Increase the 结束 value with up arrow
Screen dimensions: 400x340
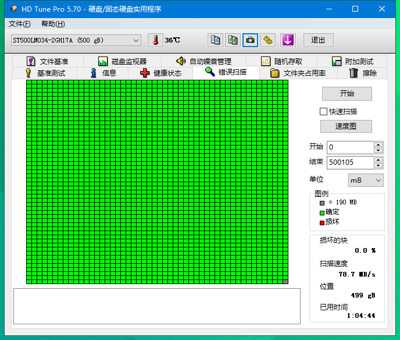coord(378,160)
